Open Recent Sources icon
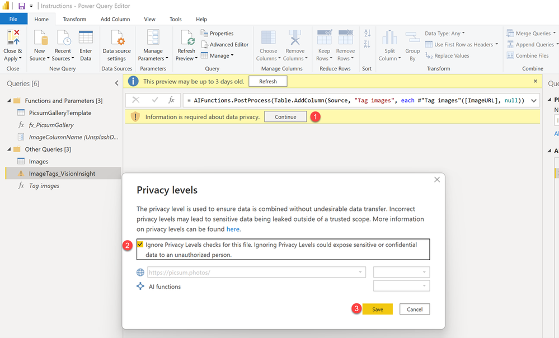Viewport: 559px width, 338px height. (x=63, y=37)
